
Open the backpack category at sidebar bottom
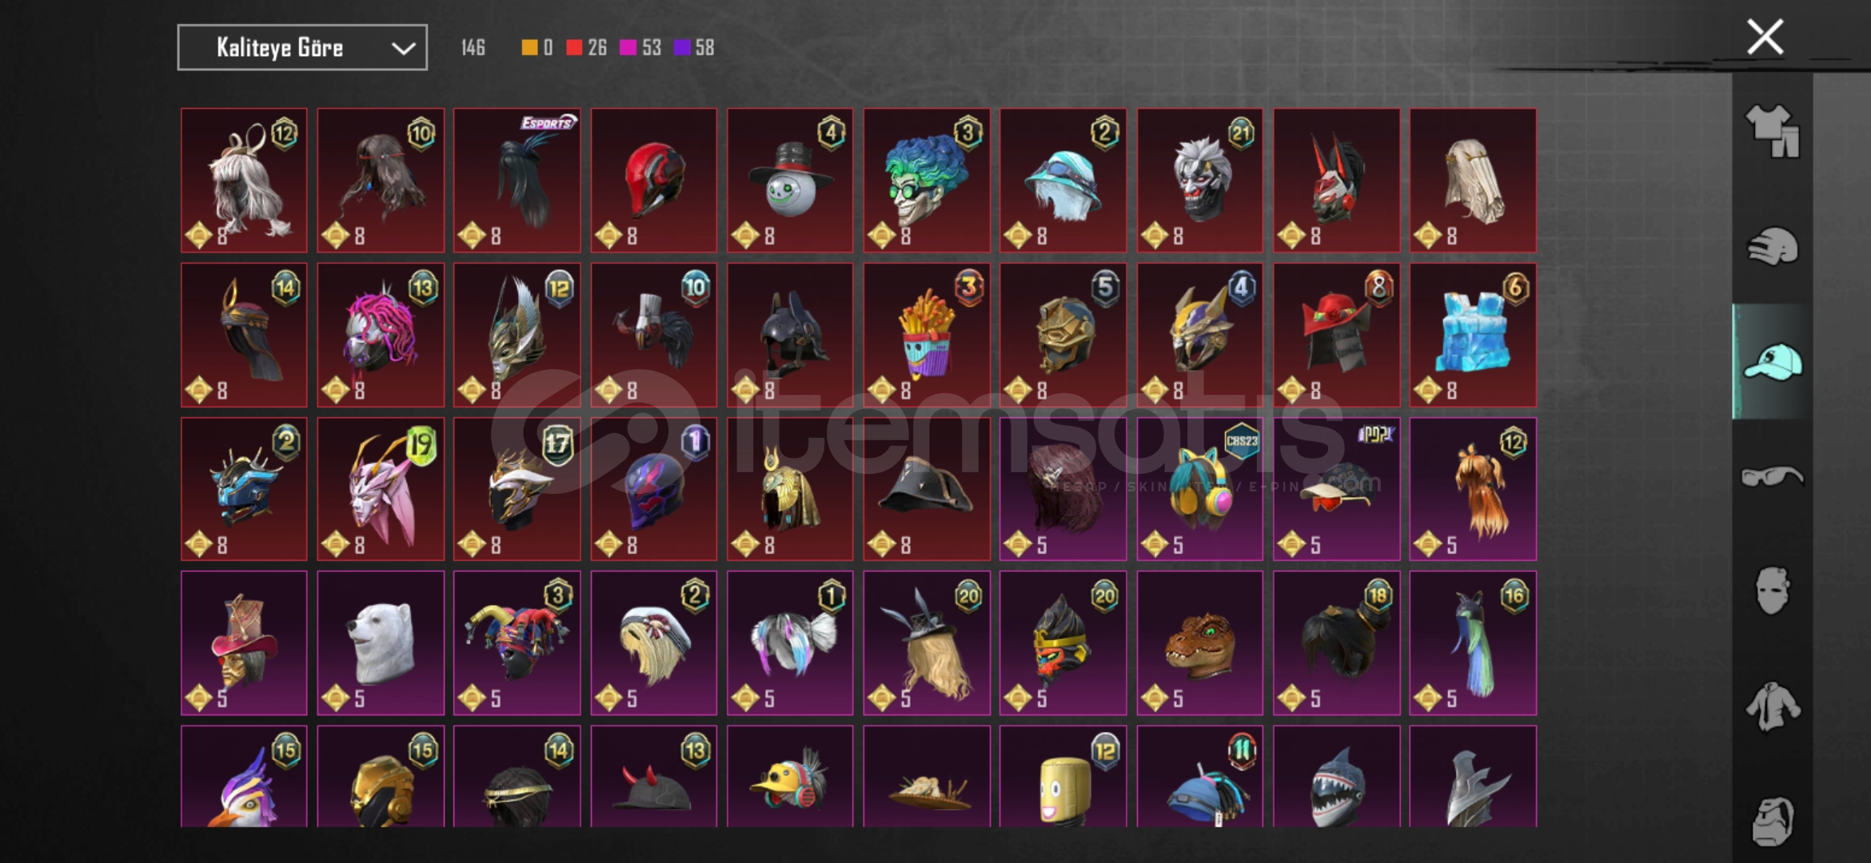pos(1772,821)
